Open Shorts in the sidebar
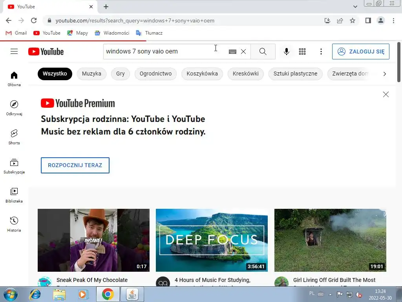Screen dimensions: 402x302 point(14,137)
